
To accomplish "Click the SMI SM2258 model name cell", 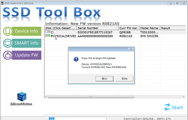I will pos(149,36).
